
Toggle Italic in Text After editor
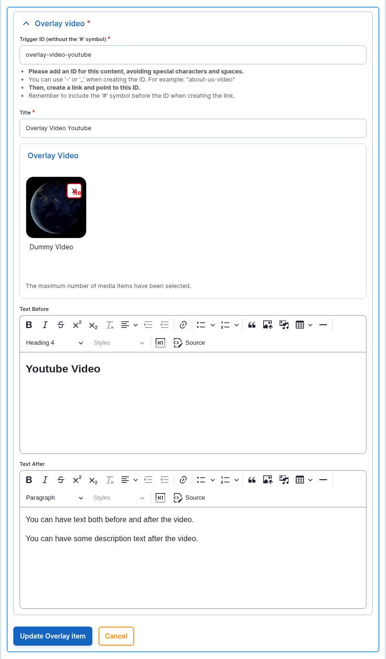pyautogui.click(x=45, y=480)
